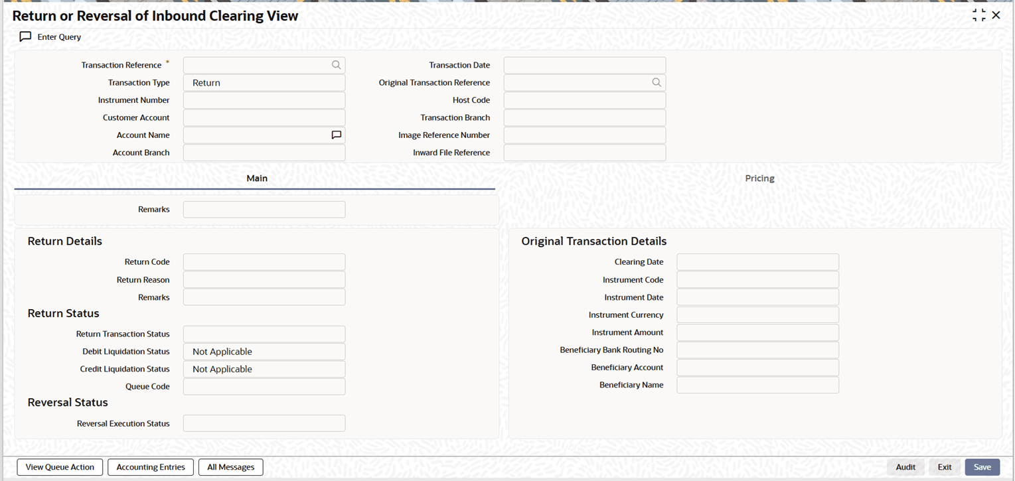This screenshot has width=1015, height=481.
Task: Switch to the Main tab
Action: pyautogui.click(x=256, y=178)
